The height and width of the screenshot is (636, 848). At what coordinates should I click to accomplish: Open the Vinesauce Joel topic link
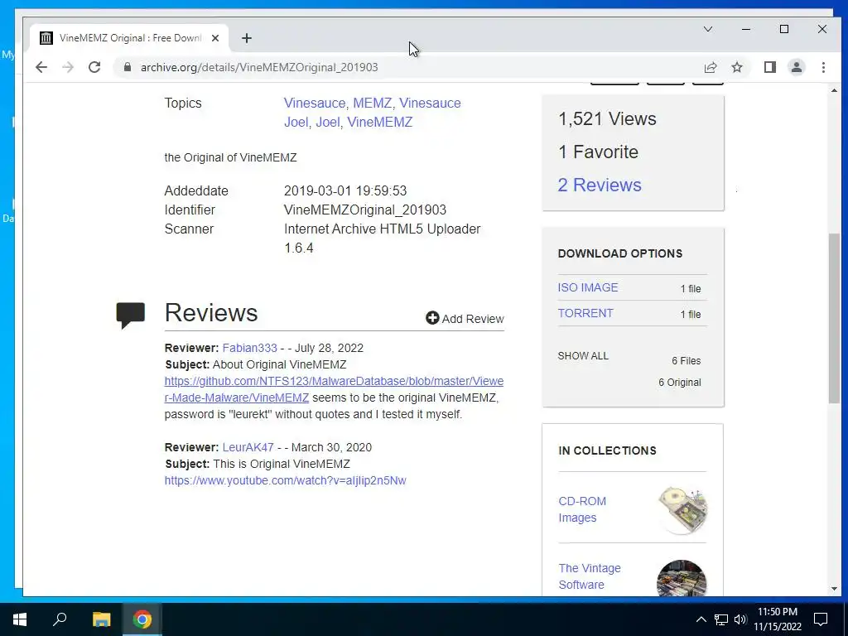(x=372, y=113)
